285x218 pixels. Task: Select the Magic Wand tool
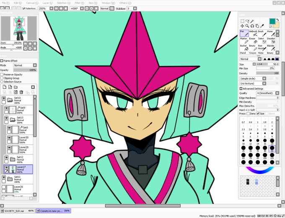click(x=252, y=21)
